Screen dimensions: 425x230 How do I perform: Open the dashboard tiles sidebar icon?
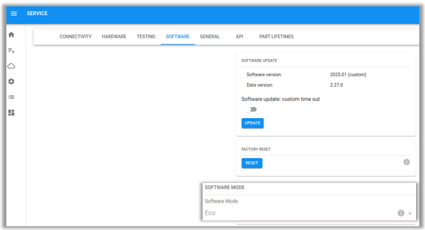[11, 112]
